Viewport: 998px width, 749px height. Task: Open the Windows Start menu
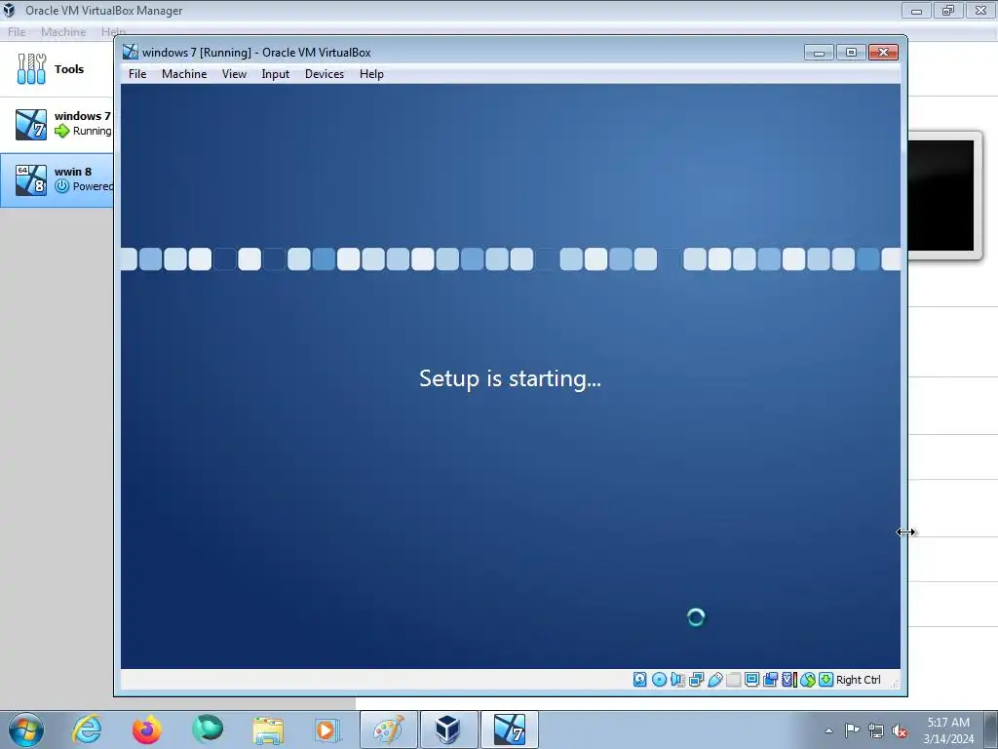pyautogui.click(x=26, y=729)
